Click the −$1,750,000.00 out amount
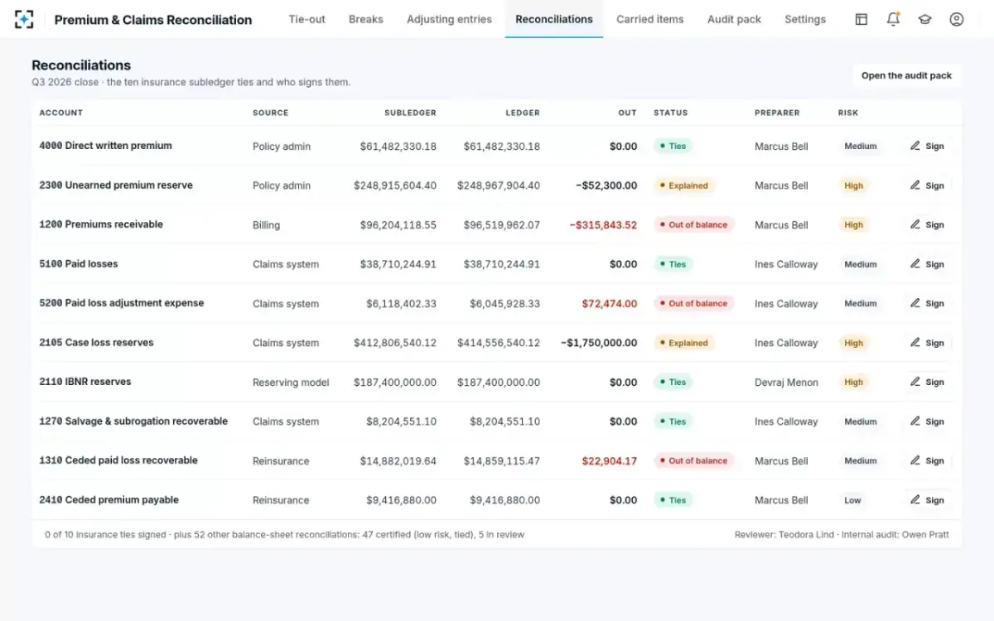 [x=599, y=343]
